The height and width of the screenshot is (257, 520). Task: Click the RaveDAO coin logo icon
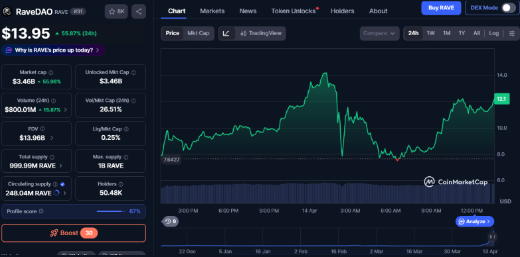[x=6, y=12]
